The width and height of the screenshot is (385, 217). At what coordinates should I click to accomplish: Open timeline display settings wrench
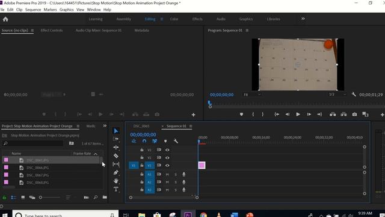[x=176, y=141]
